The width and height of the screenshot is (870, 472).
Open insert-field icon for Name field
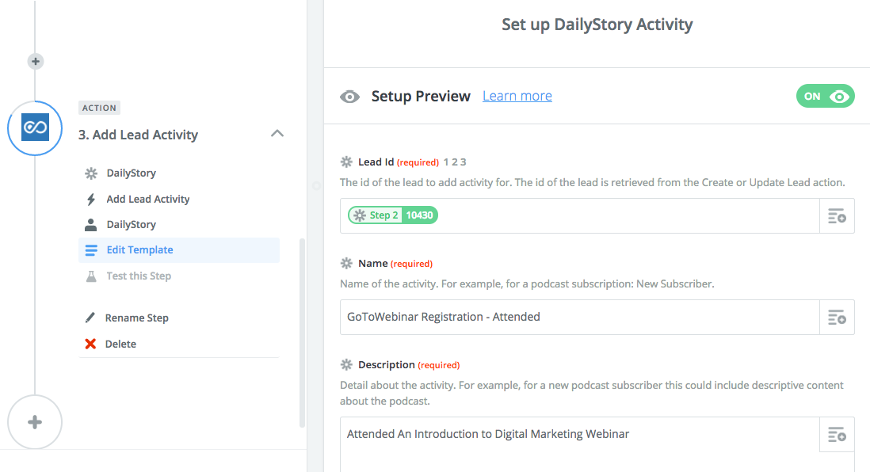point(837,318)
